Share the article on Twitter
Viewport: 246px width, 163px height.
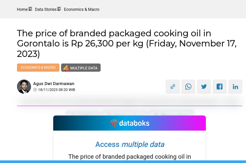pos(204,87)
